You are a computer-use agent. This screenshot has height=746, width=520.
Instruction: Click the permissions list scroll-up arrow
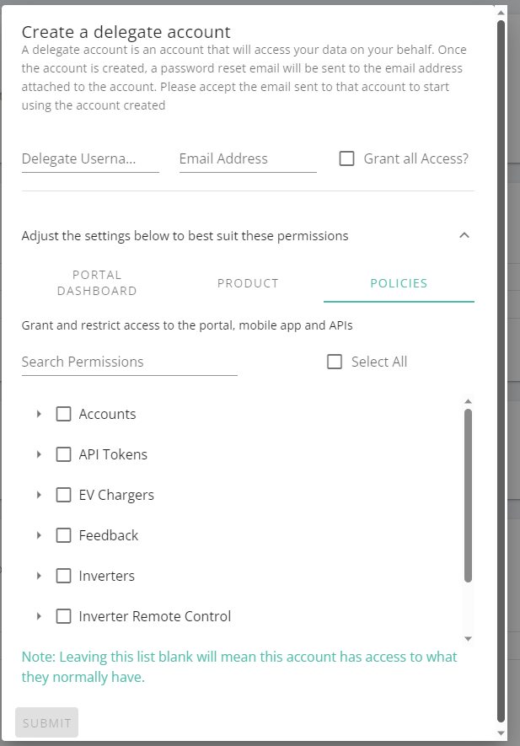[468, 401]
